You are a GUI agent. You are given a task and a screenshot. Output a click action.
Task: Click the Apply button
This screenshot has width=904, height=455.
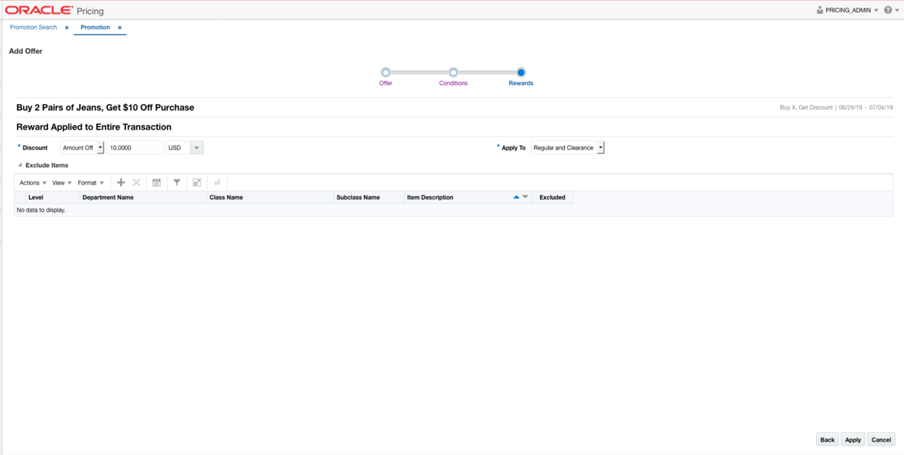pos(853,439)
